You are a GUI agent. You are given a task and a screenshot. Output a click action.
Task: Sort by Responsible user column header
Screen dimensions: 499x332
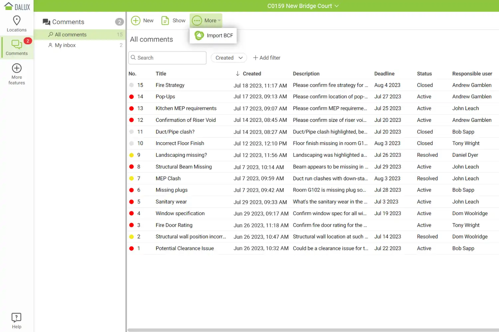click(x=472, y=74)
